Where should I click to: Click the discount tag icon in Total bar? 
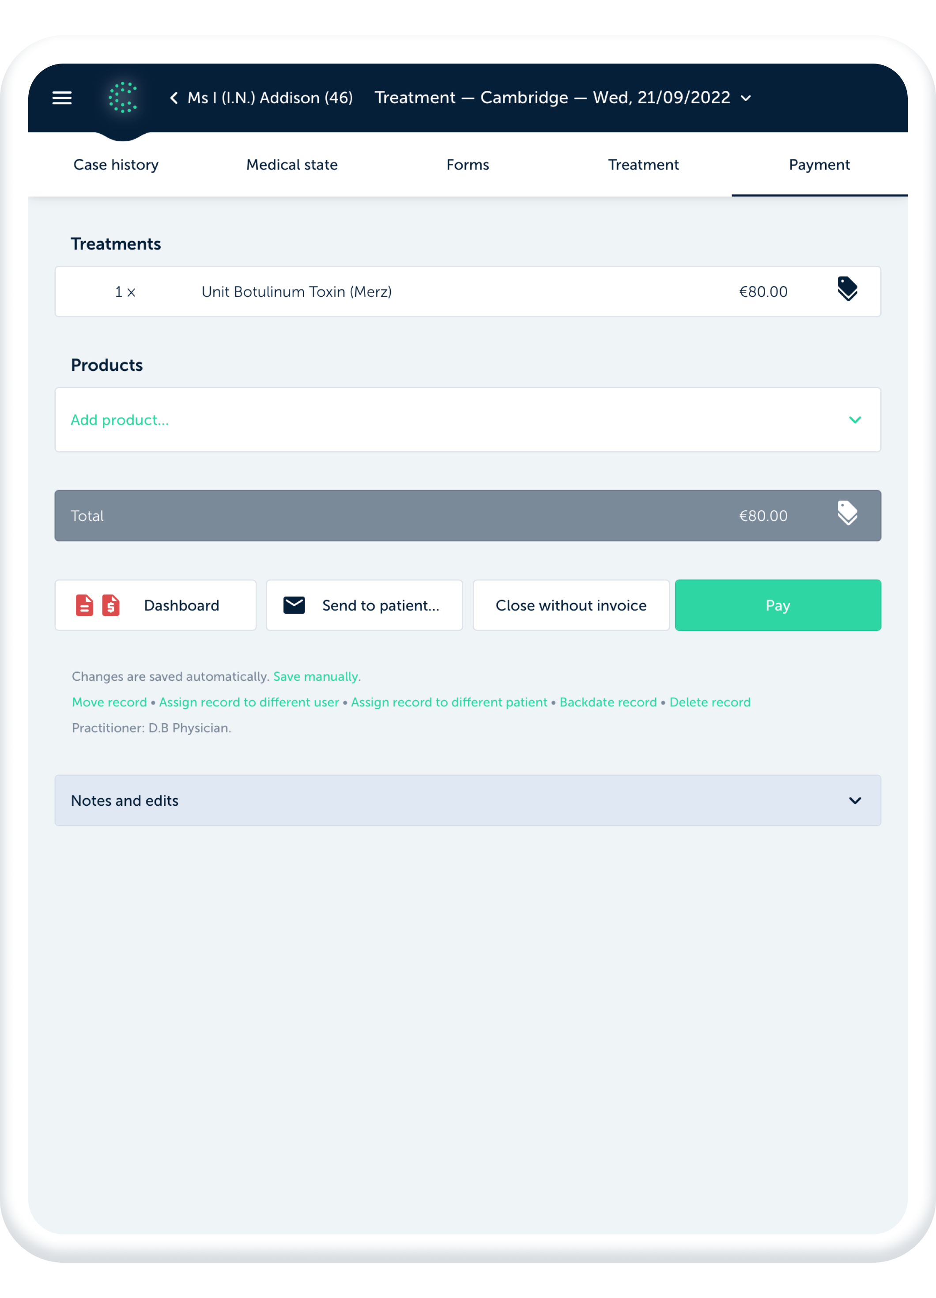coord(847,513)
